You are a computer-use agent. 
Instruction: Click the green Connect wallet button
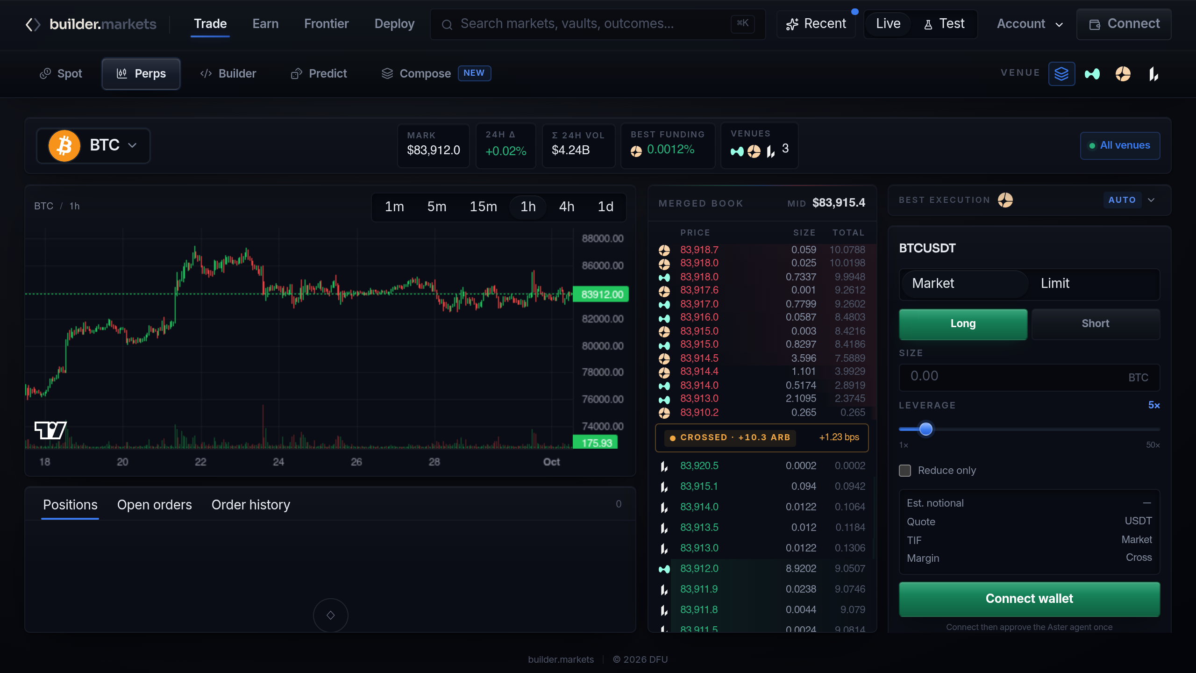point(1029,599)
